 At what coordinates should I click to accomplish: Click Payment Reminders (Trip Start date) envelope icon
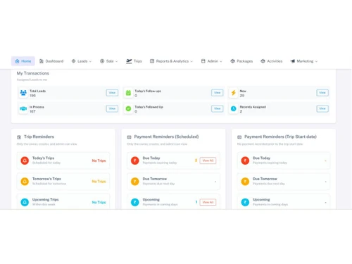239,137
